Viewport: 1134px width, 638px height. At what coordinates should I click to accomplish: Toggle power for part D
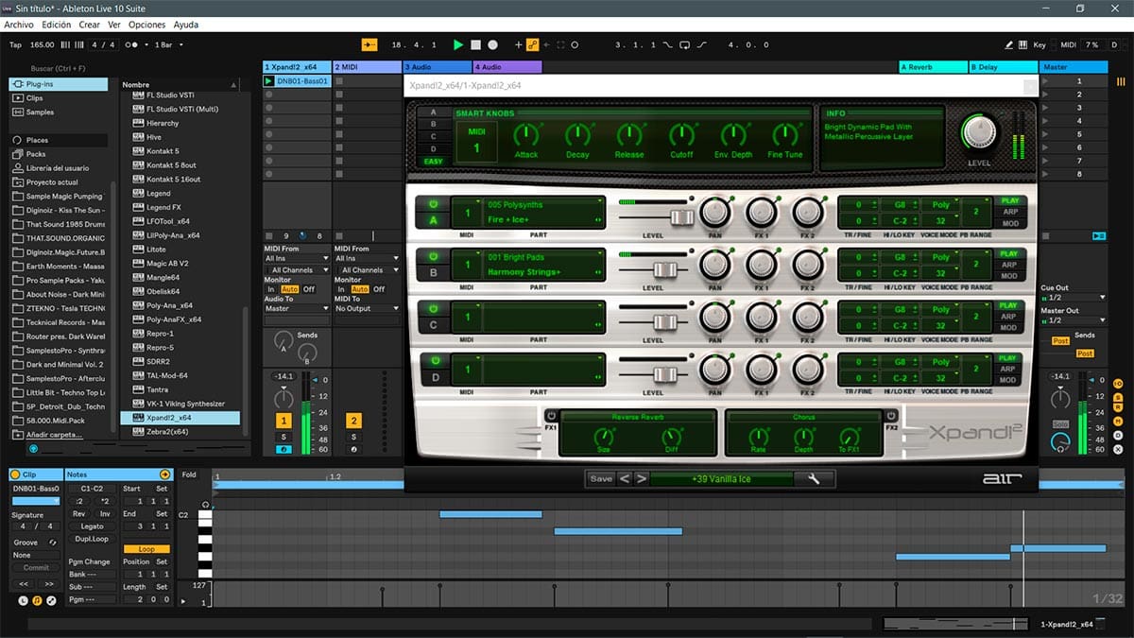click(434, 360)
